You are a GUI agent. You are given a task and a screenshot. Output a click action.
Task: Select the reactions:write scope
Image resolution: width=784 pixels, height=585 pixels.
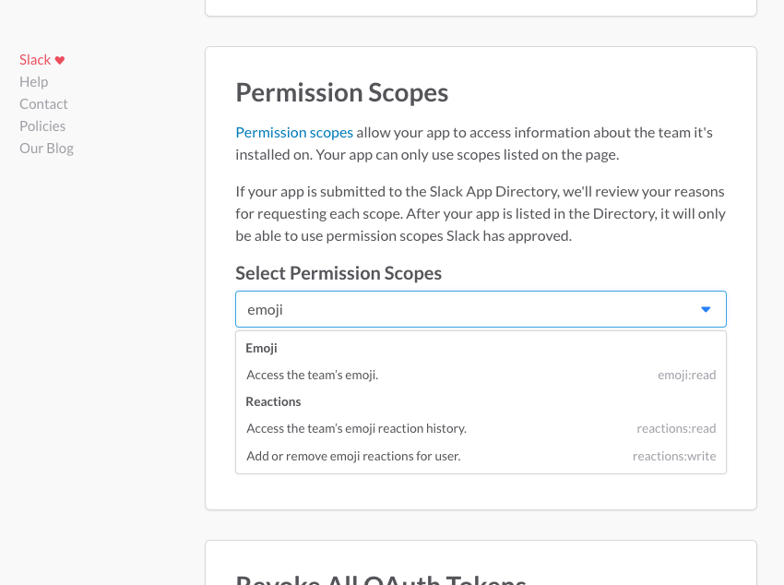point(674,455)
